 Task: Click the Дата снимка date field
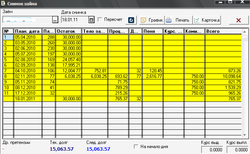tap(74, 19)
